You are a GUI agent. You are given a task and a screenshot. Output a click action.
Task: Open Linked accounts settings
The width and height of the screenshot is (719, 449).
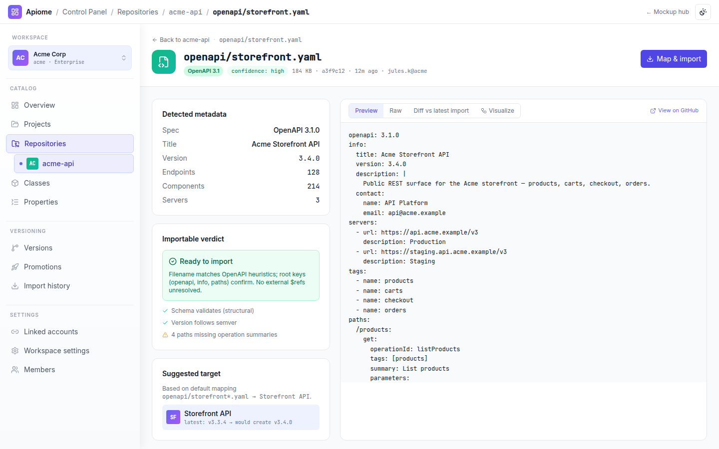coord(70,332)
